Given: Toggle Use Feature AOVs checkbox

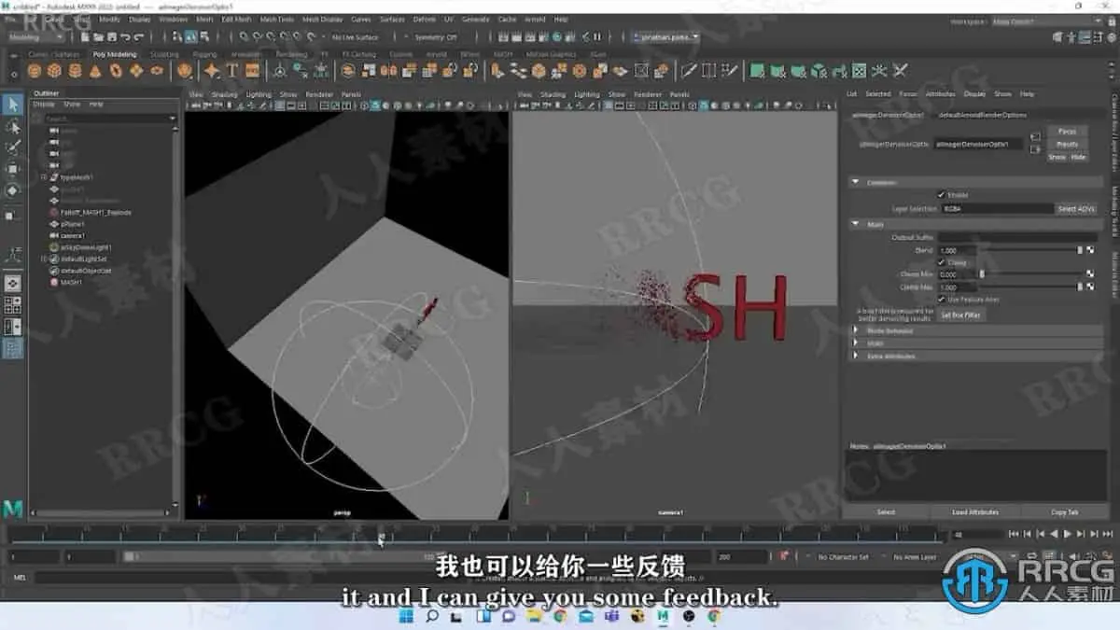Looking at the screenshot, I should tap(941, 299).
